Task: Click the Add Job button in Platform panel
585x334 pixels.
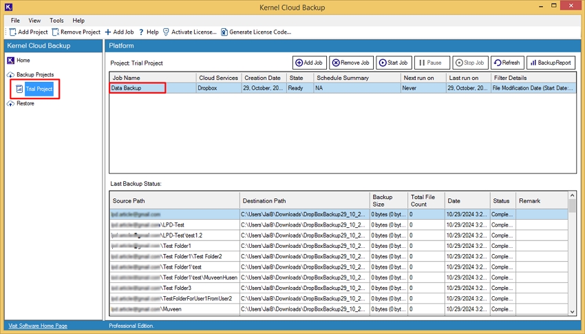Action: [x=309, y=63]
